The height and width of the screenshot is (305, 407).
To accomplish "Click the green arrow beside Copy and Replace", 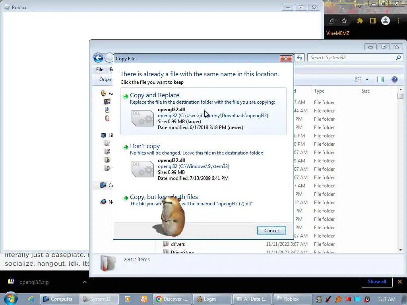I will tap(126, 96).
